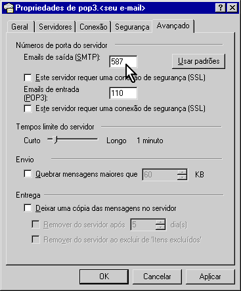Enable SSL checkbox for incoming POP3

tap(28, 108)
